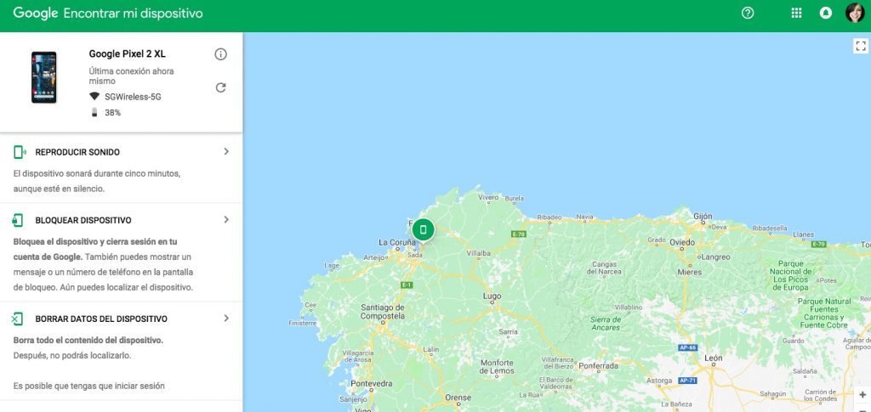The width and height of the screenshot is (871, 412).
Task: Open the account profile picture
Action: coord(855,13)
